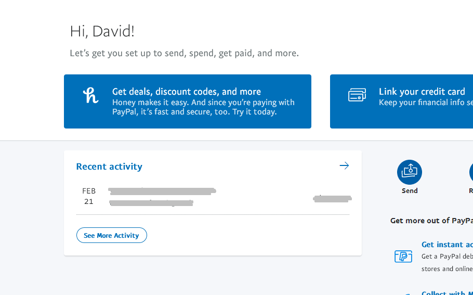The height and width of the screenshot is (295, 473).
Task: Click the Honey banner description text
Action: tap(203, 107)
